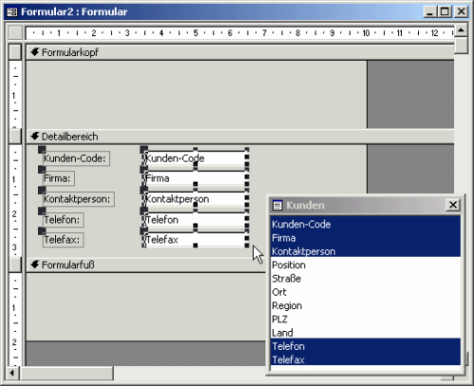The height and width of the screenshot is (386, 474).
Task: Click the move handle of Telefax text box
Action: [x=144, y=231]
